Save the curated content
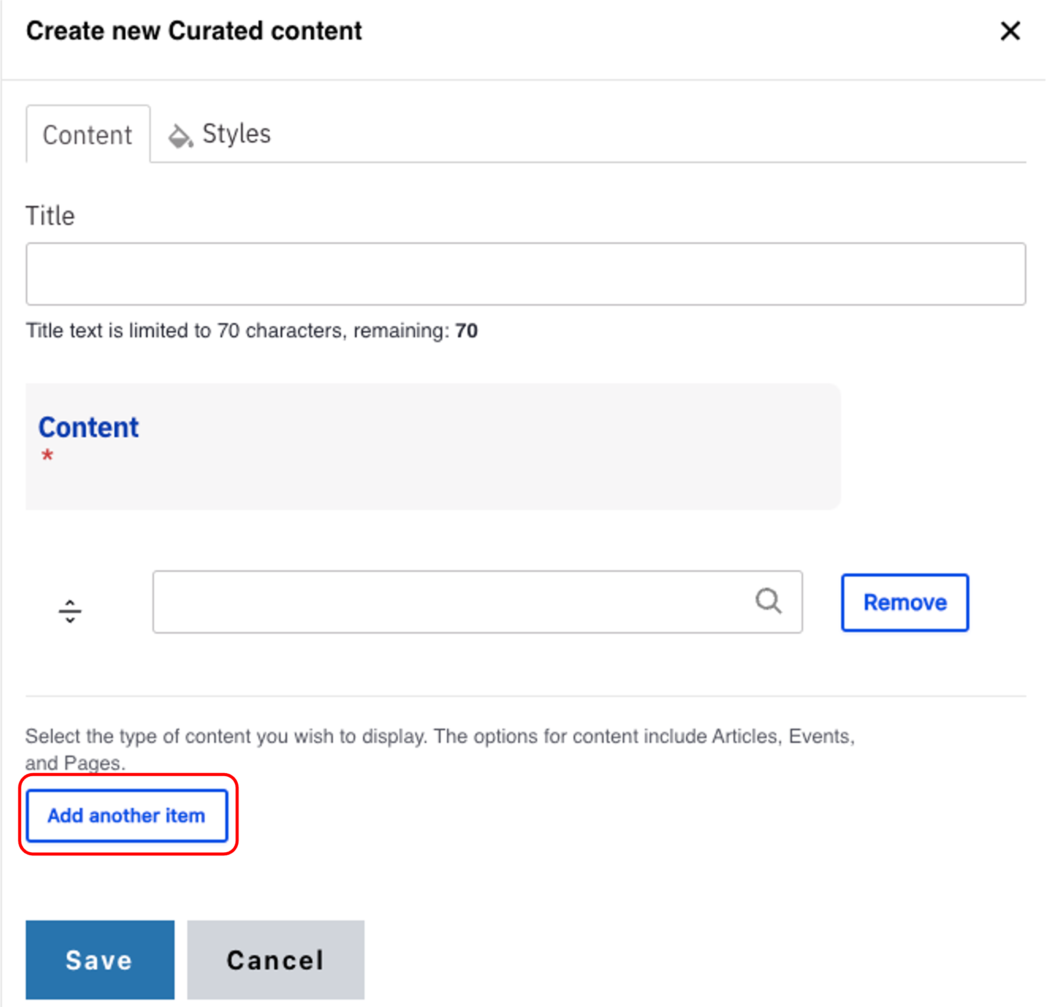 coord(100,960)
